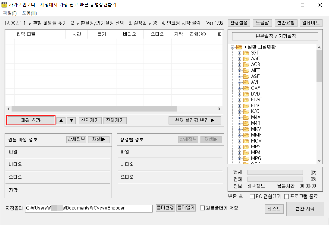Screen dimensions: 329x225
Task: Click the 업데이트 button
Action: [311, 23]
